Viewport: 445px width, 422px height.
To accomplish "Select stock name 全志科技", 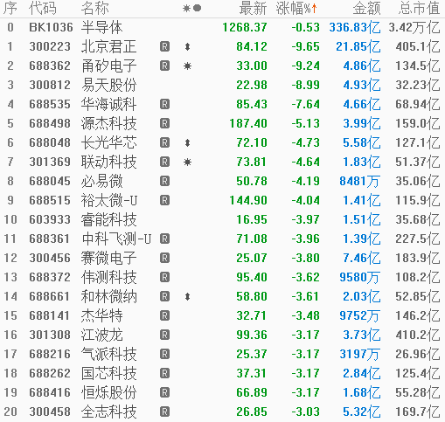I will point(108,412).
